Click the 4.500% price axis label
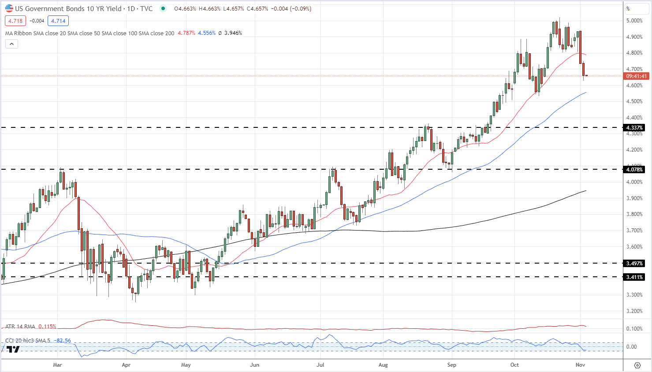Image resolution: width=652 pixels, height=372 pixels. click(x=634, y=101)
